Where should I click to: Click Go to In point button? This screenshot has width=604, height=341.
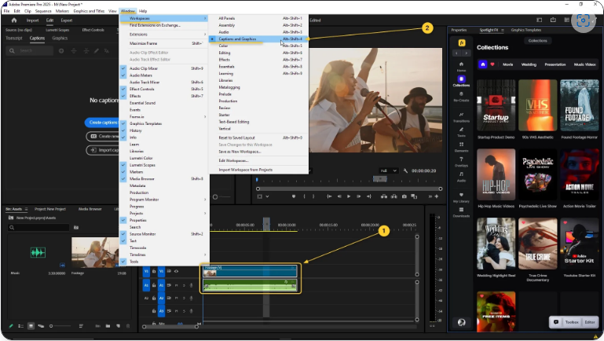pyautogui.click(x=329, y=196)
